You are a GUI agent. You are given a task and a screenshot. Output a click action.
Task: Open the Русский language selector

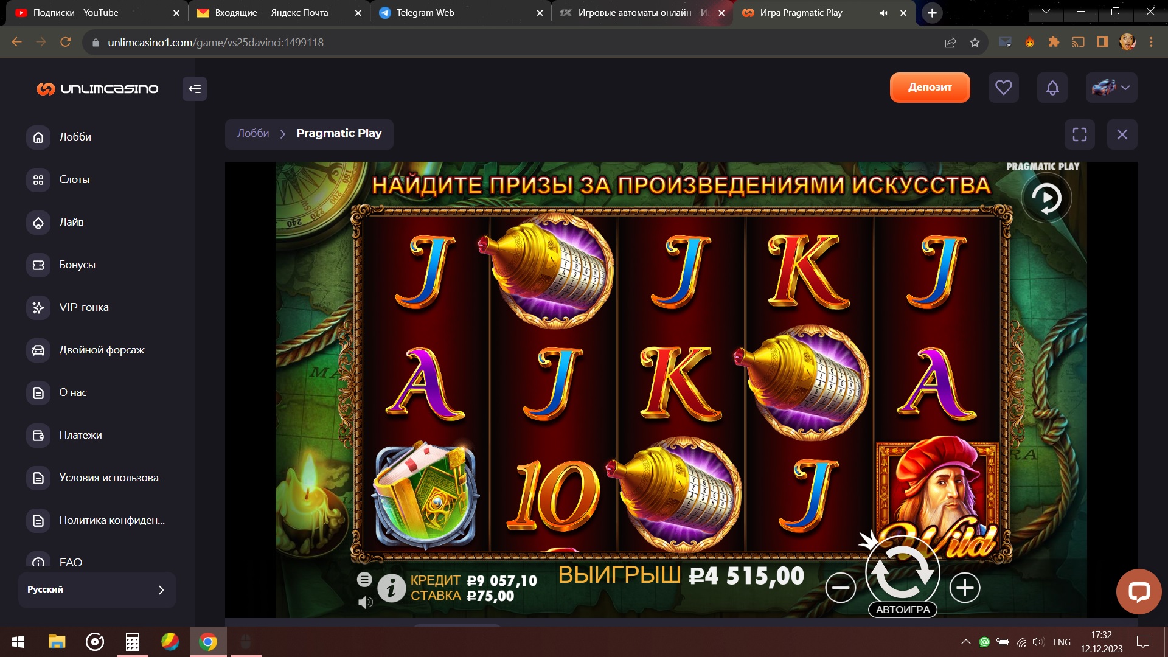pos(97,589)
